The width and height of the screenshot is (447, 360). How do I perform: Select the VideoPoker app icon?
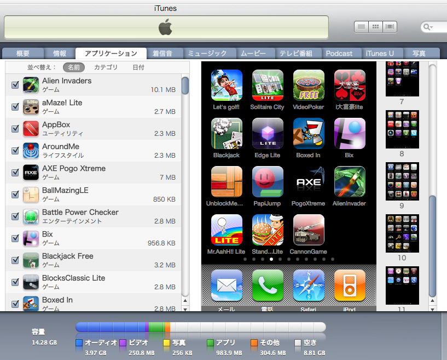[x=309, y=85]
